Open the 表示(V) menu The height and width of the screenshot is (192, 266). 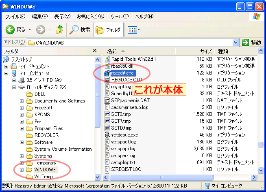point(62,17)
